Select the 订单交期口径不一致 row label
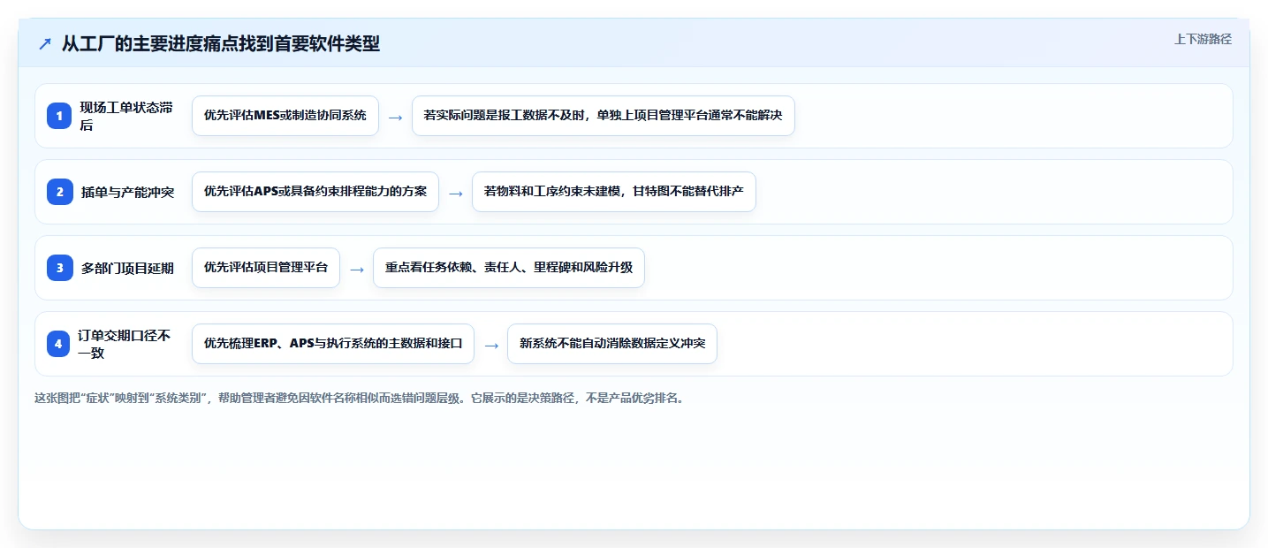1268x548 pixels. click(x=125, y=344)
